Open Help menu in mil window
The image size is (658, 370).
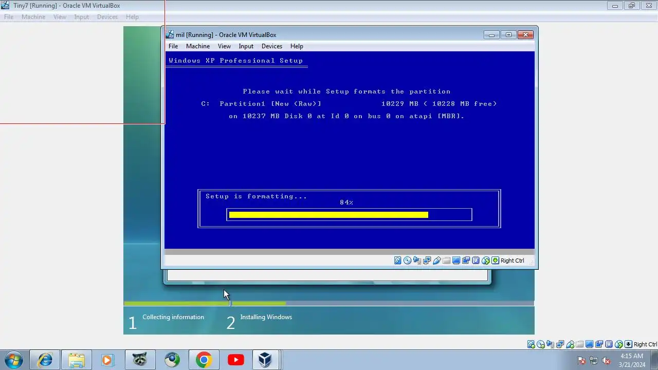pyautogui.click(x=297, y=46)
